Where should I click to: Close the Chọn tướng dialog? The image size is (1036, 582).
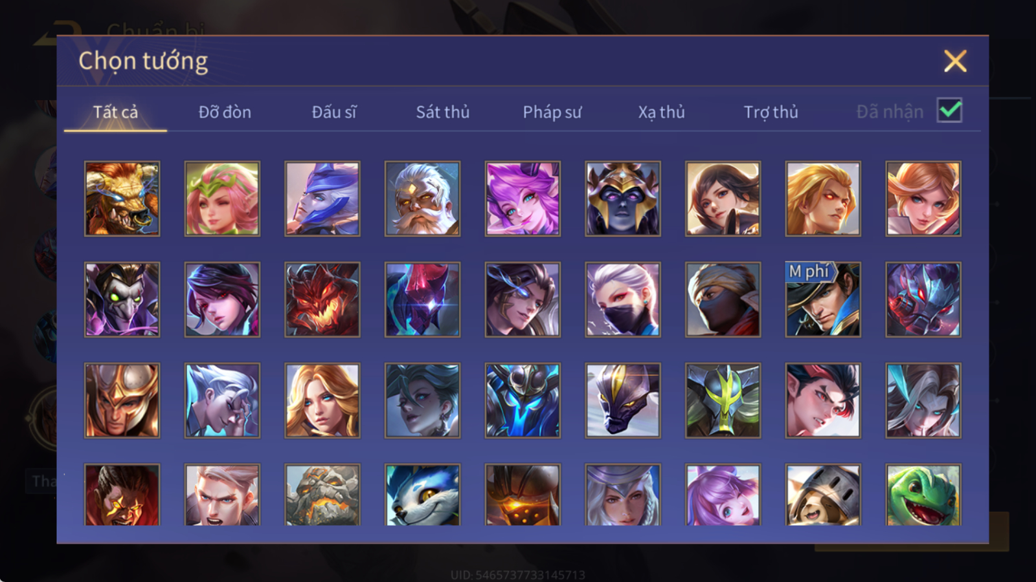click(955, 61)
